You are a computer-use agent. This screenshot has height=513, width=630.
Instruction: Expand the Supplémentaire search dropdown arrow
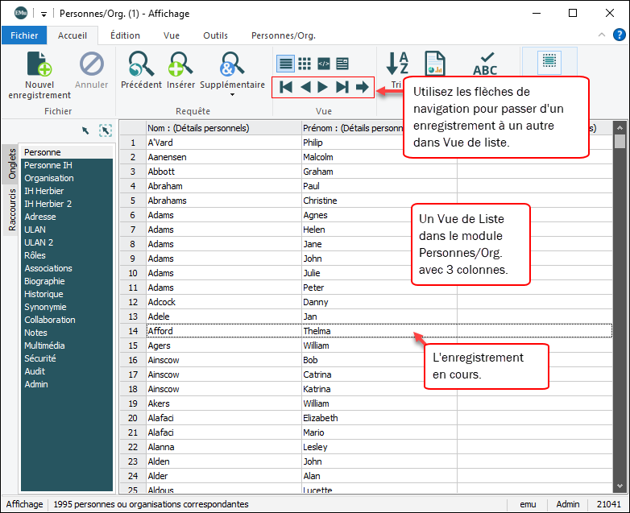click(232, 94)
